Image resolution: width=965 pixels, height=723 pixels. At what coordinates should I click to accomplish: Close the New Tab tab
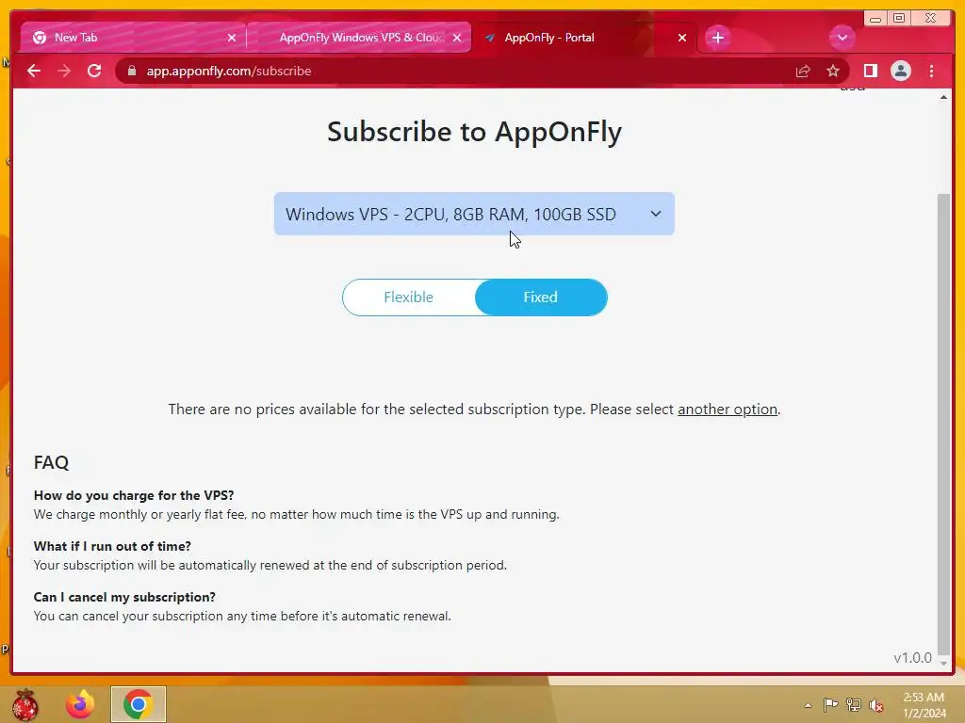point(232,38)
